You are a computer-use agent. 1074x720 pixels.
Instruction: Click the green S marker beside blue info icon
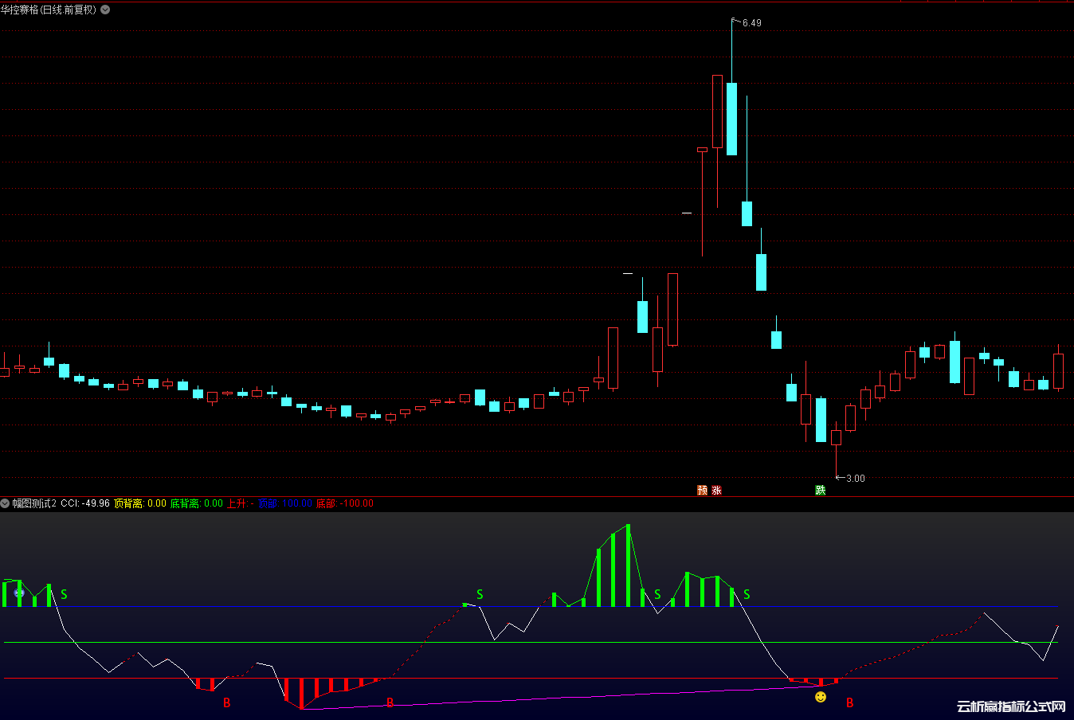[64, 594]
